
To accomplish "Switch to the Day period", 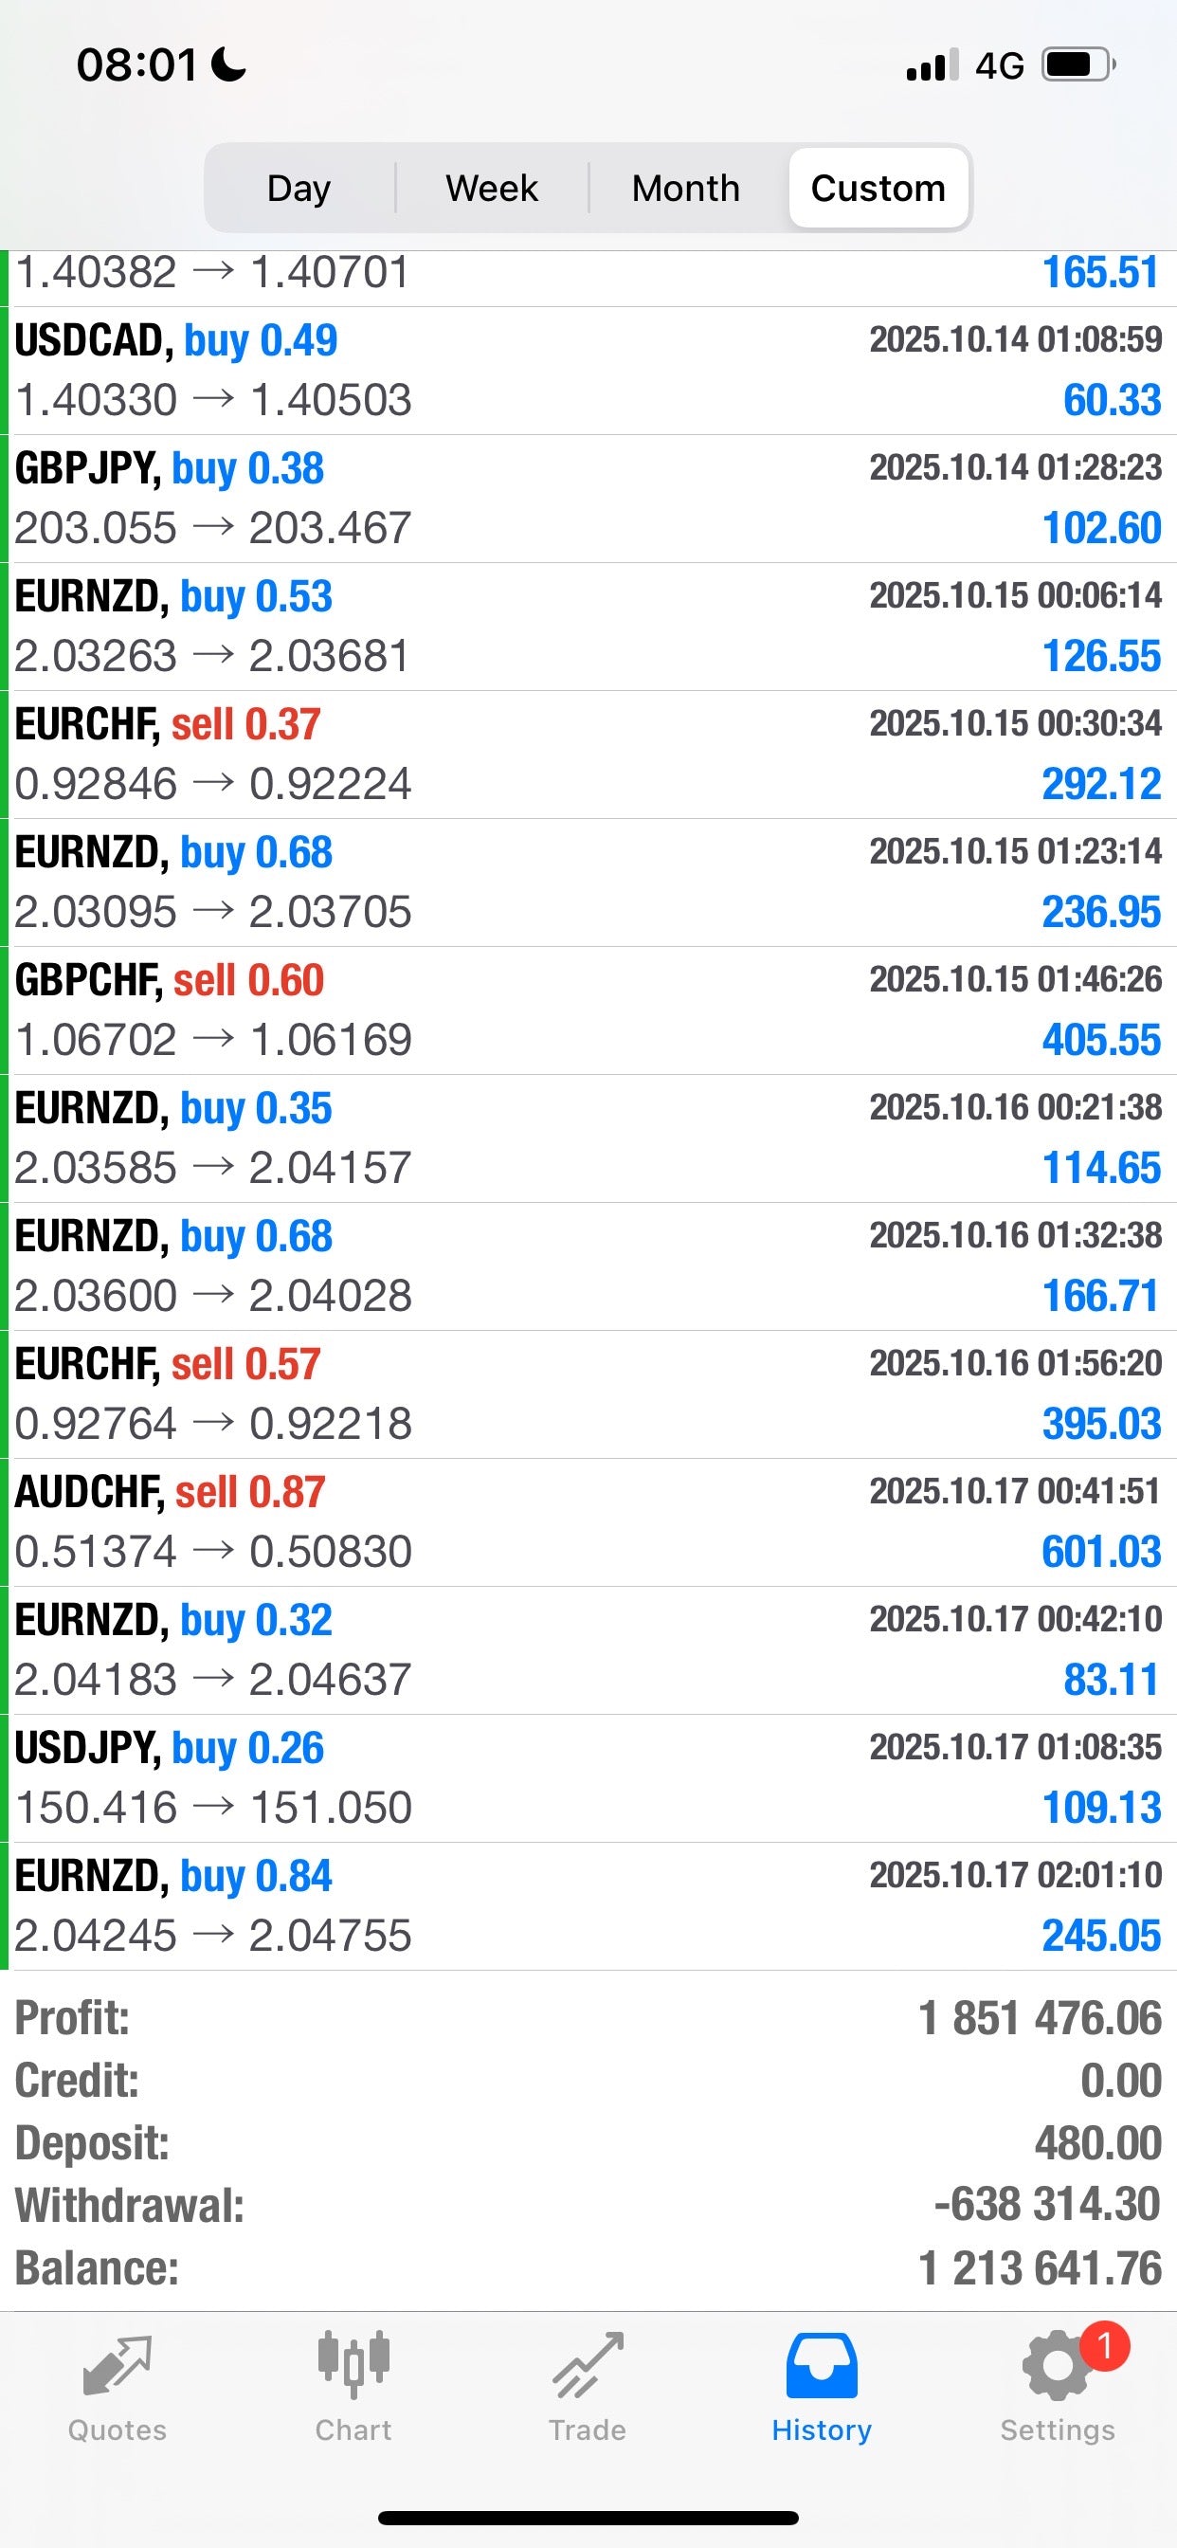I will coord(299,188).
